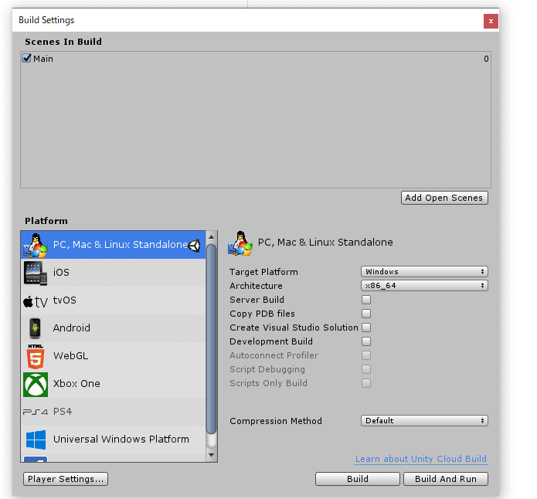This screenshot has width=537, height=499.
Task: Click the standalone platform icon in the right header
Action: tap(240, 243)
